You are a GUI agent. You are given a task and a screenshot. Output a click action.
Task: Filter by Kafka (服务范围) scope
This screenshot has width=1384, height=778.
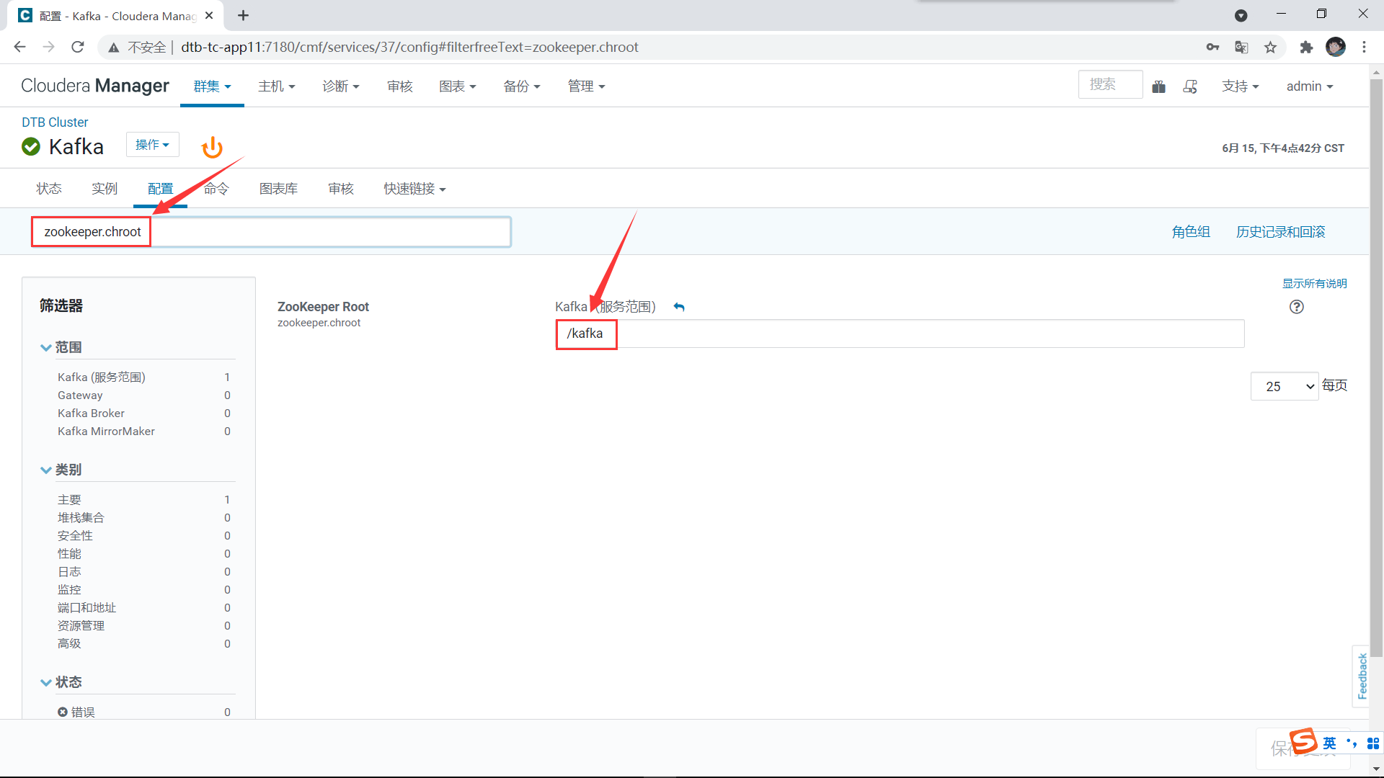(x=102, y=377)
